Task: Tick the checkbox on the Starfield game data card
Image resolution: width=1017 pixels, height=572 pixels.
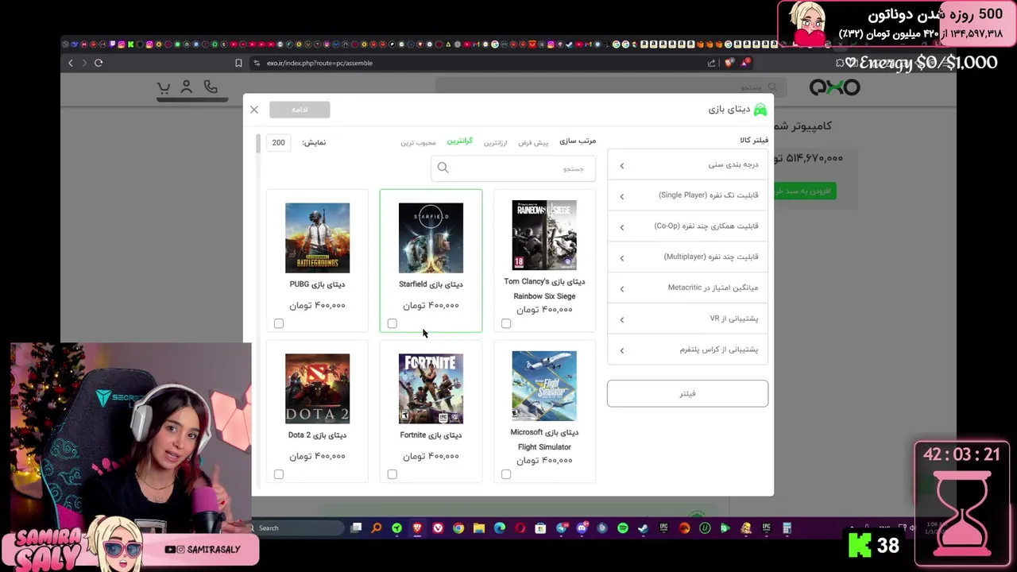Action: click(x=392, y=323)
